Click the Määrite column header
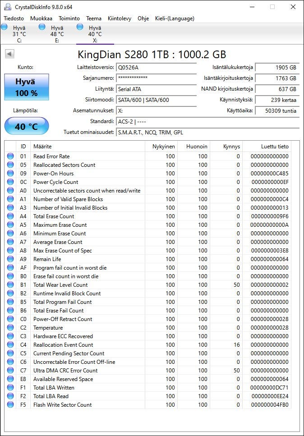Screen dimensions: 304x436 tap(88, 147)
